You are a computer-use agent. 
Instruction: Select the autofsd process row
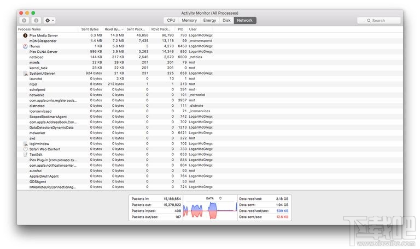[x=210, y=171]
